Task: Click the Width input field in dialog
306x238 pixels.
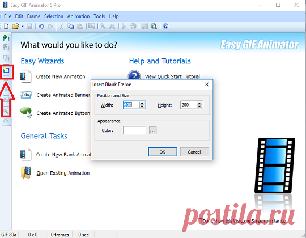Action: click(x=131, y=105)
